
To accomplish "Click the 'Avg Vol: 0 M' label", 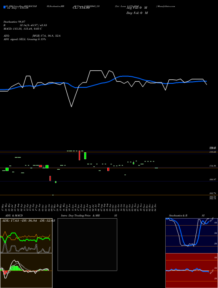I will [137, 8].
